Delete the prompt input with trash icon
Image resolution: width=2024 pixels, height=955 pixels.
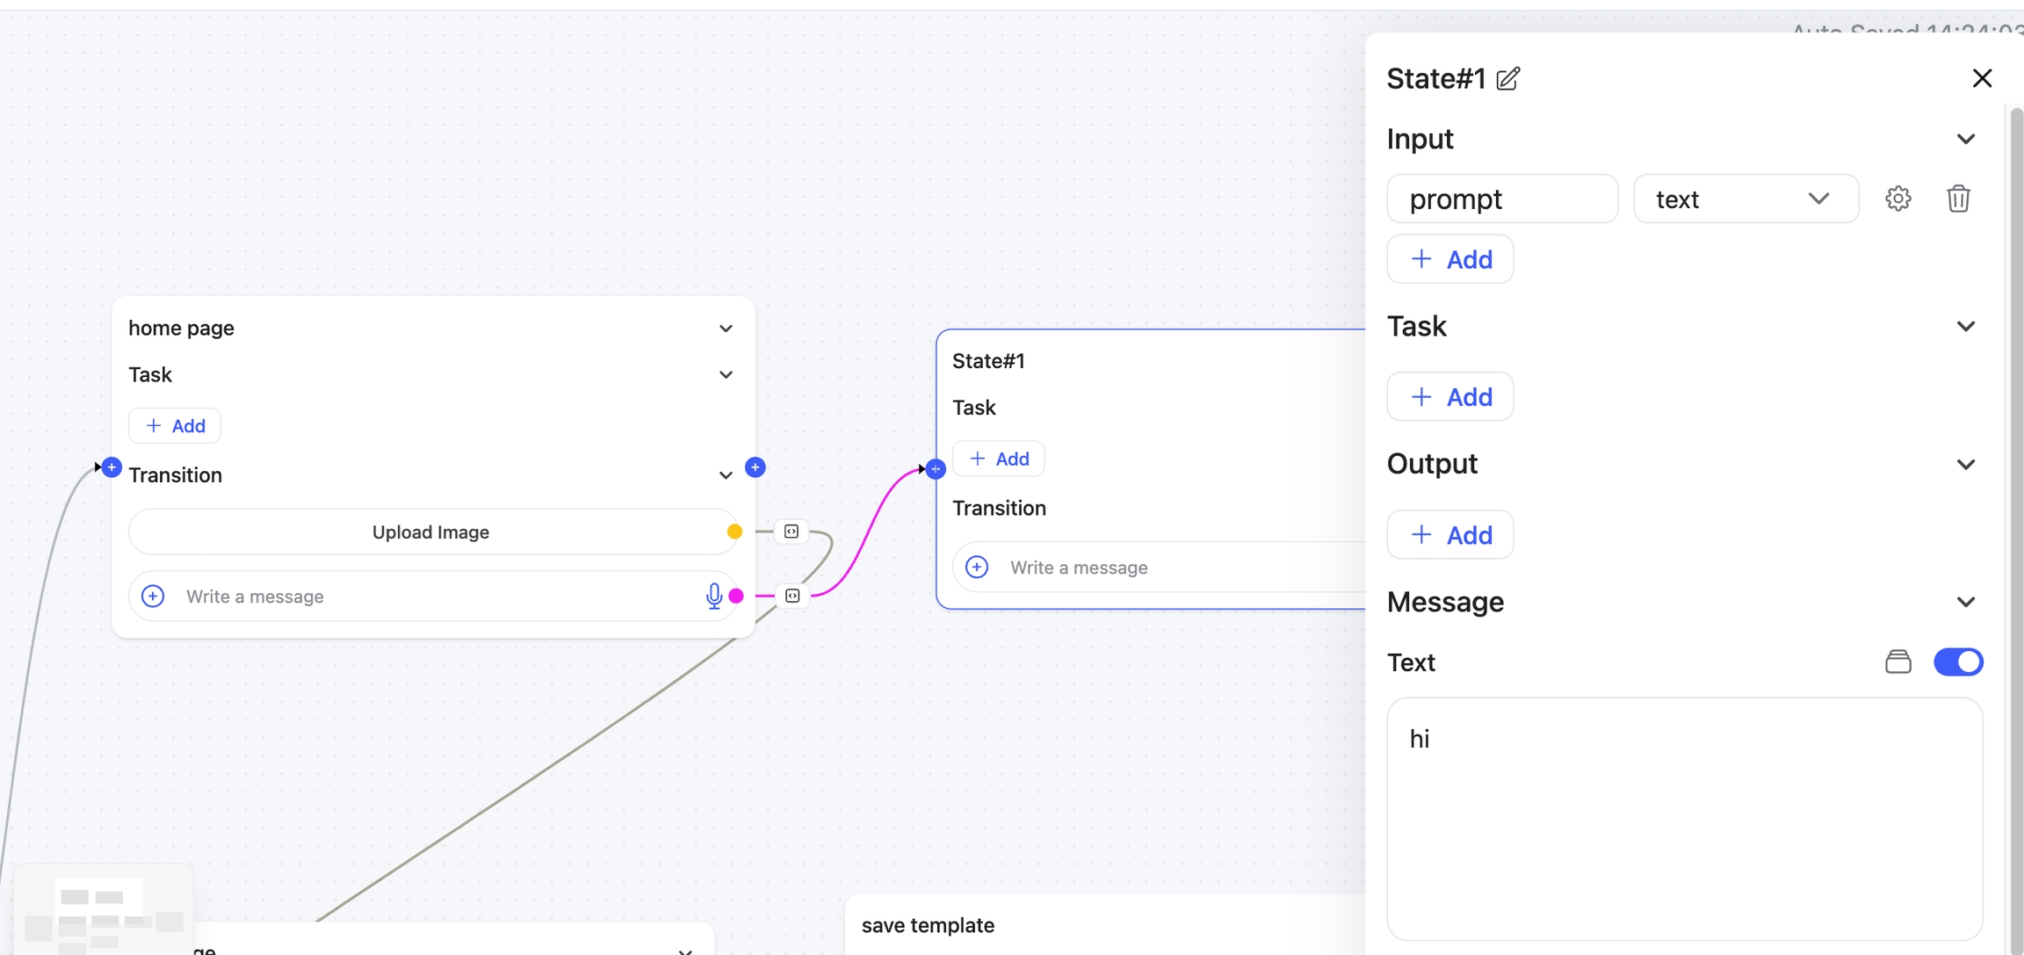point(1957,199)
